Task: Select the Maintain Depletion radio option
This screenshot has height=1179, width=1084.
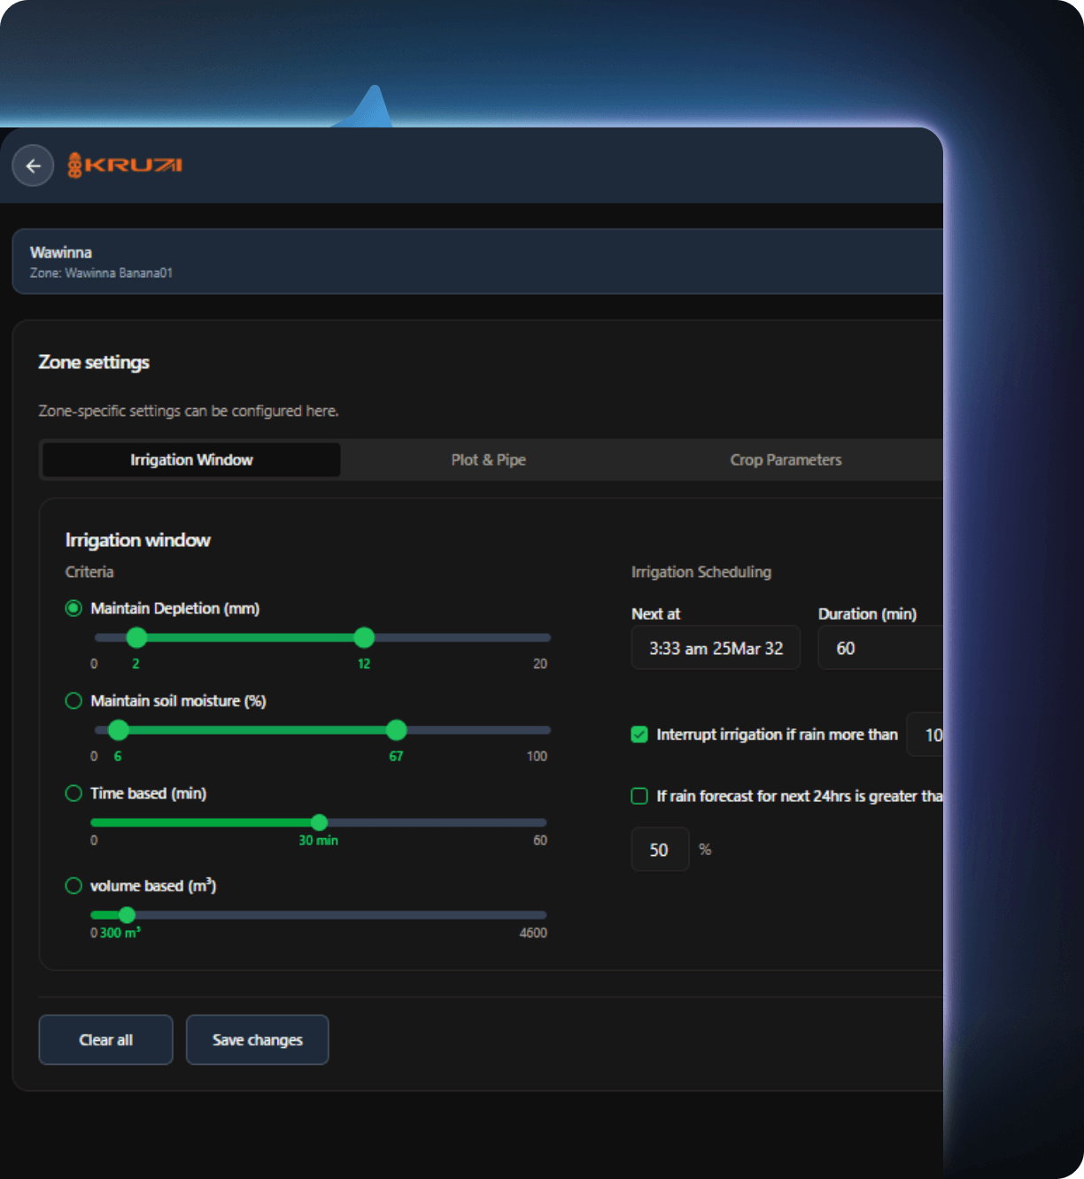Action: (x=74, y=608)
